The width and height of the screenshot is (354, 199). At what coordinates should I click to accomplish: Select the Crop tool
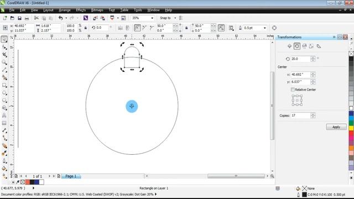[x=4, y=55]
